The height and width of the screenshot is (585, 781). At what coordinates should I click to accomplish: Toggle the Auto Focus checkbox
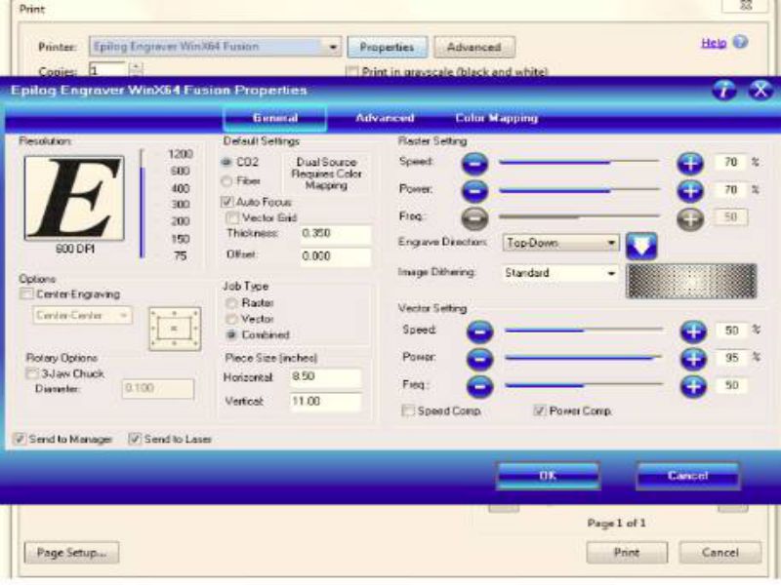[x=227, y=202]
